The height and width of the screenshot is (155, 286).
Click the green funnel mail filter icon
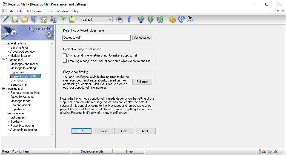tap(63, 19)
